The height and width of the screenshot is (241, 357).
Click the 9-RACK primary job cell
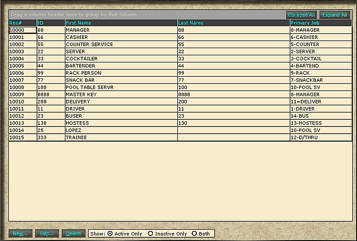321,73
